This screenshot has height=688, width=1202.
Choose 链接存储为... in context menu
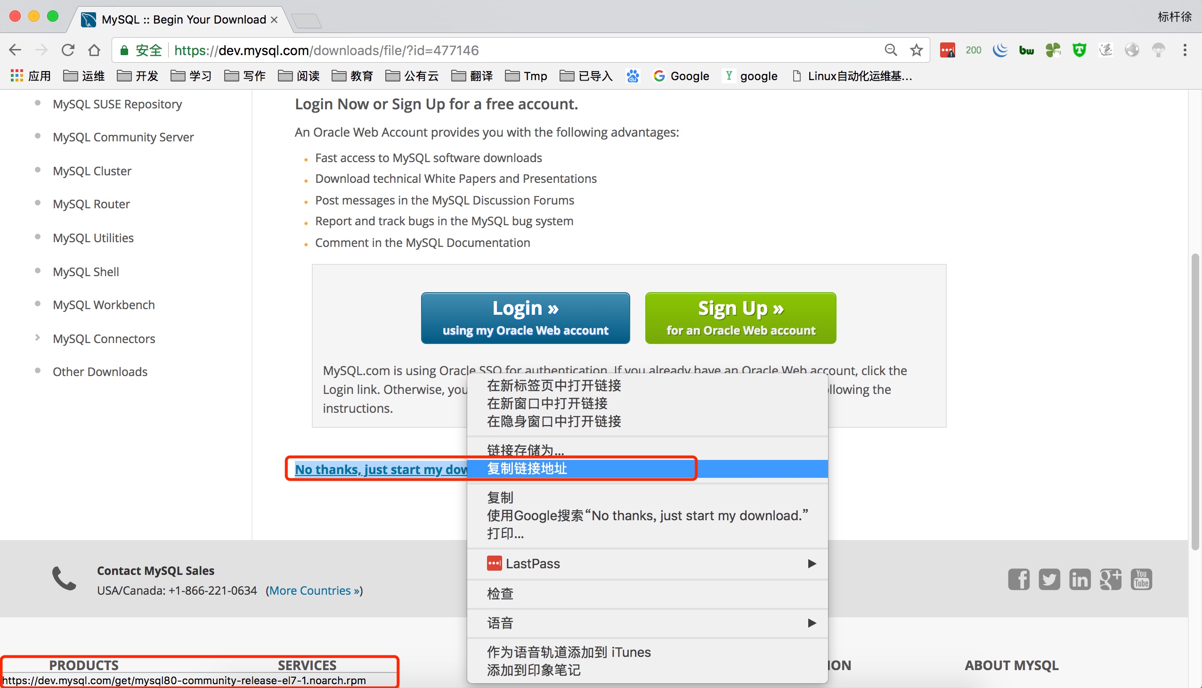coord(647,450)
